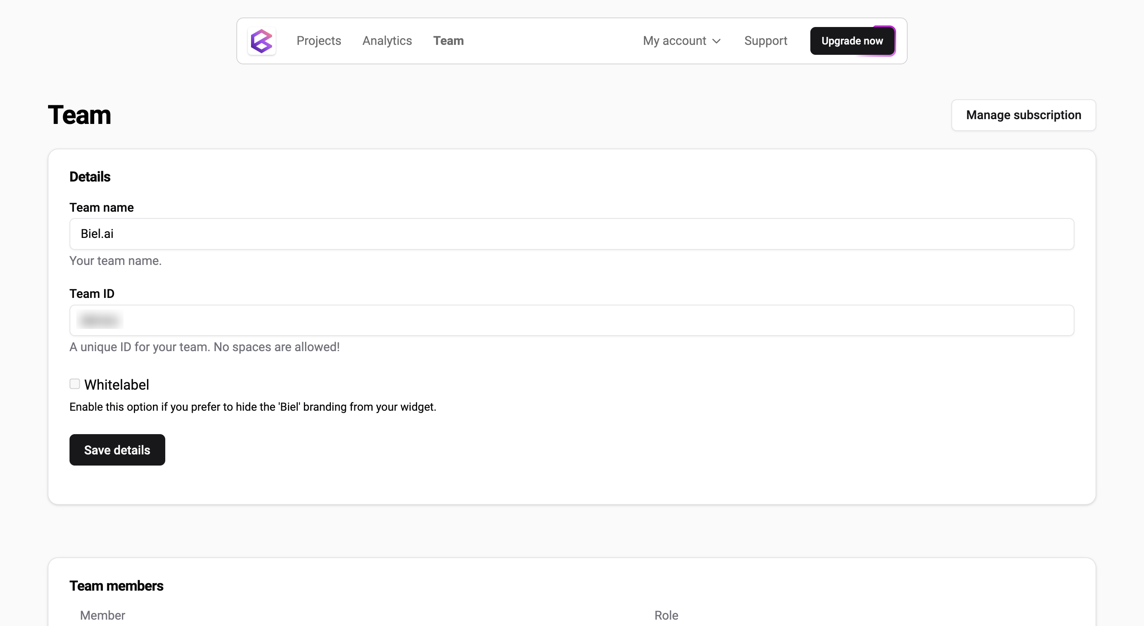
Task: Click the chevron beside My account
Action: 716,41
